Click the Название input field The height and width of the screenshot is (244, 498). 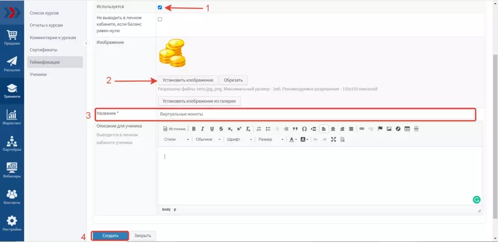click(316, 114)
